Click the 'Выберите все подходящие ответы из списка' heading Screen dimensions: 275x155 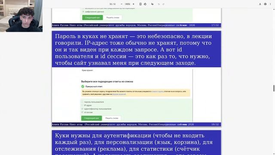click(107, 81)
